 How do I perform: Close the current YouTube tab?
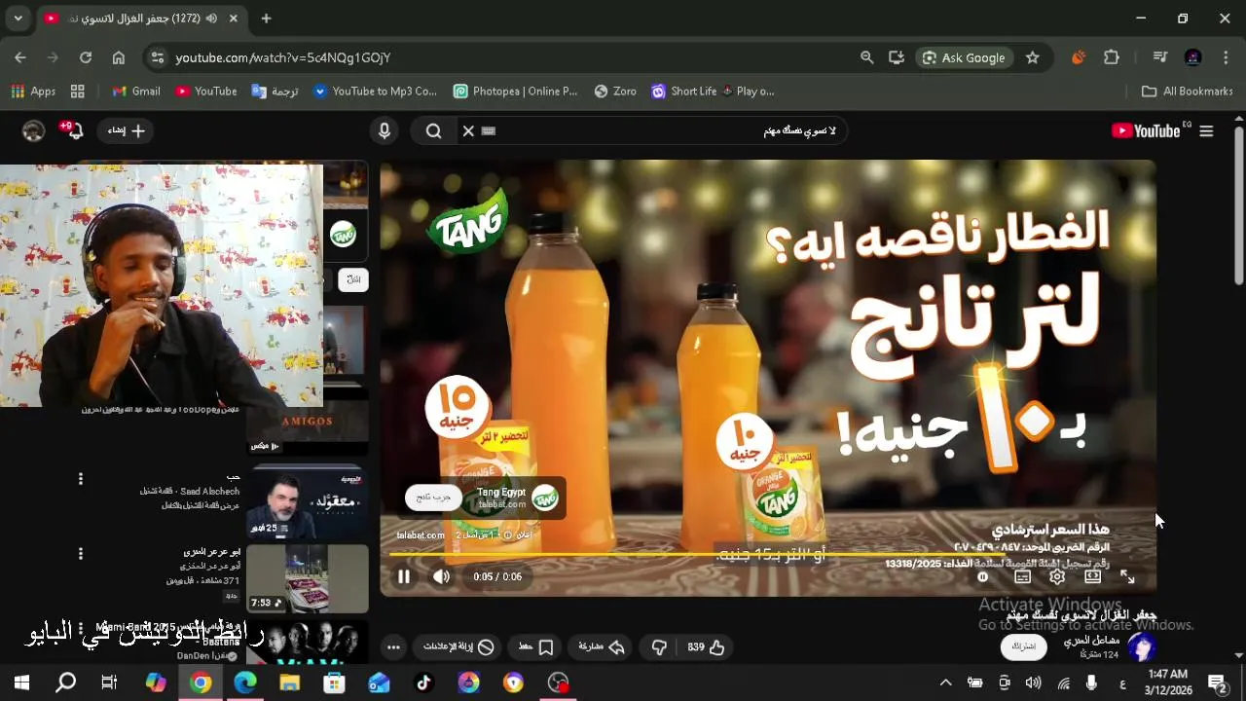(x=234, y=18)
